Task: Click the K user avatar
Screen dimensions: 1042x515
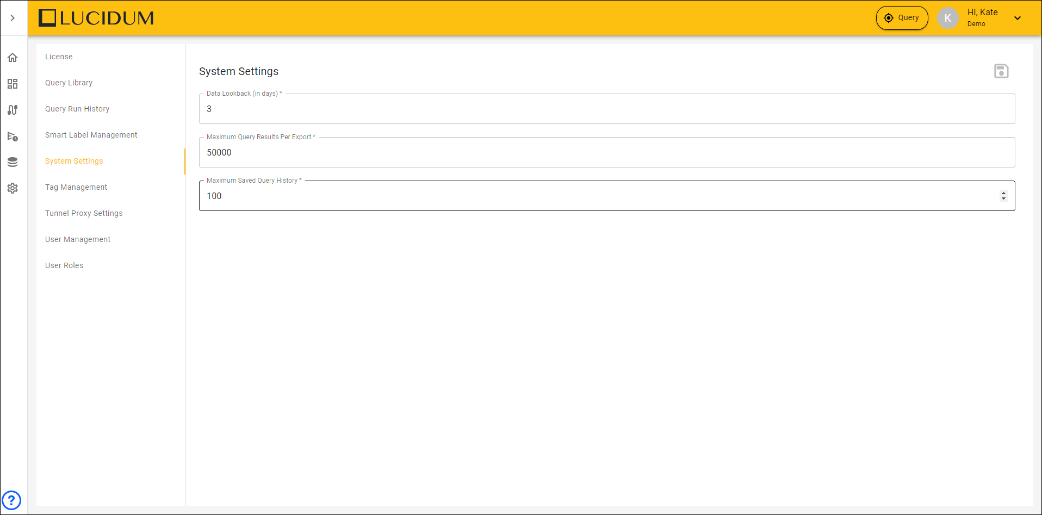Action: (x=948, y=18)
